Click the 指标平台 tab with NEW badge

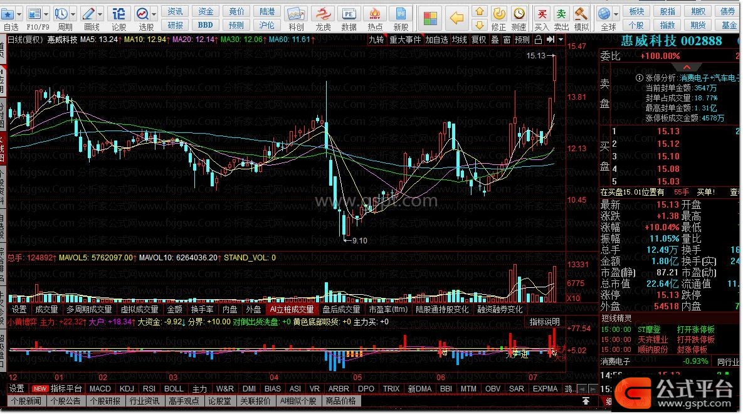pos(56,388)
